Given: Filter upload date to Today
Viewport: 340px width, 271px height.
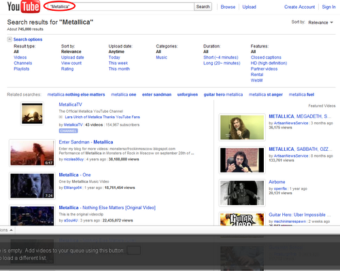Looking at the screenshot, I should 114,58.
